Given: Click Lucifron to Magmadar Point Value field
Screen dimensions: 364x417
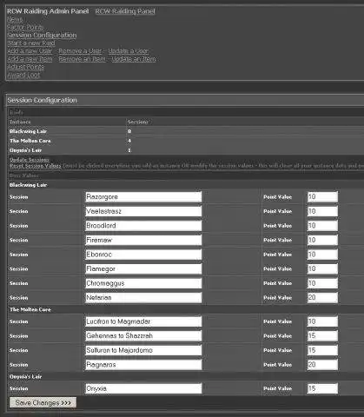Looking at the screenshot, I should coord(322,321).
